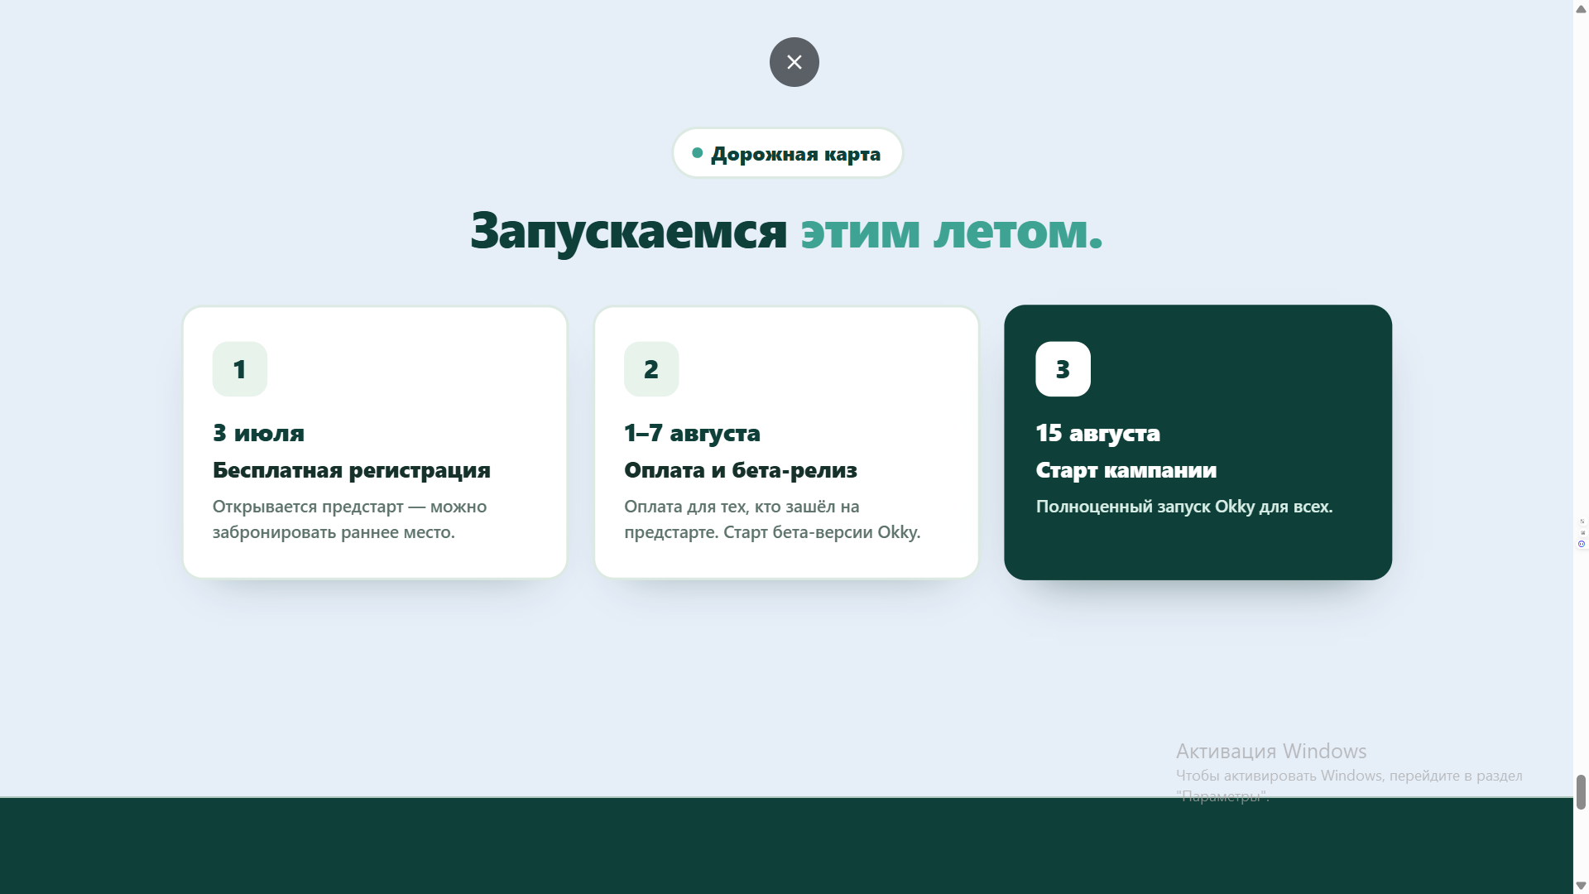Click the "3 июля" date
The image size is (1589, 894).
(x=258, y=433)
